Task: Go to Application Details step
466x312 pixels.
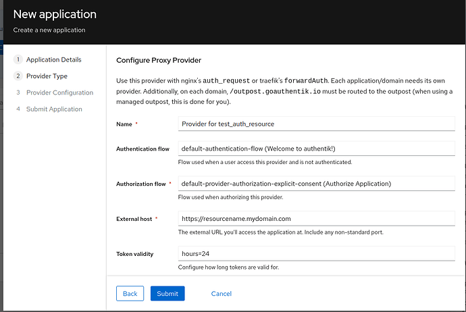Action: (53, 59)
